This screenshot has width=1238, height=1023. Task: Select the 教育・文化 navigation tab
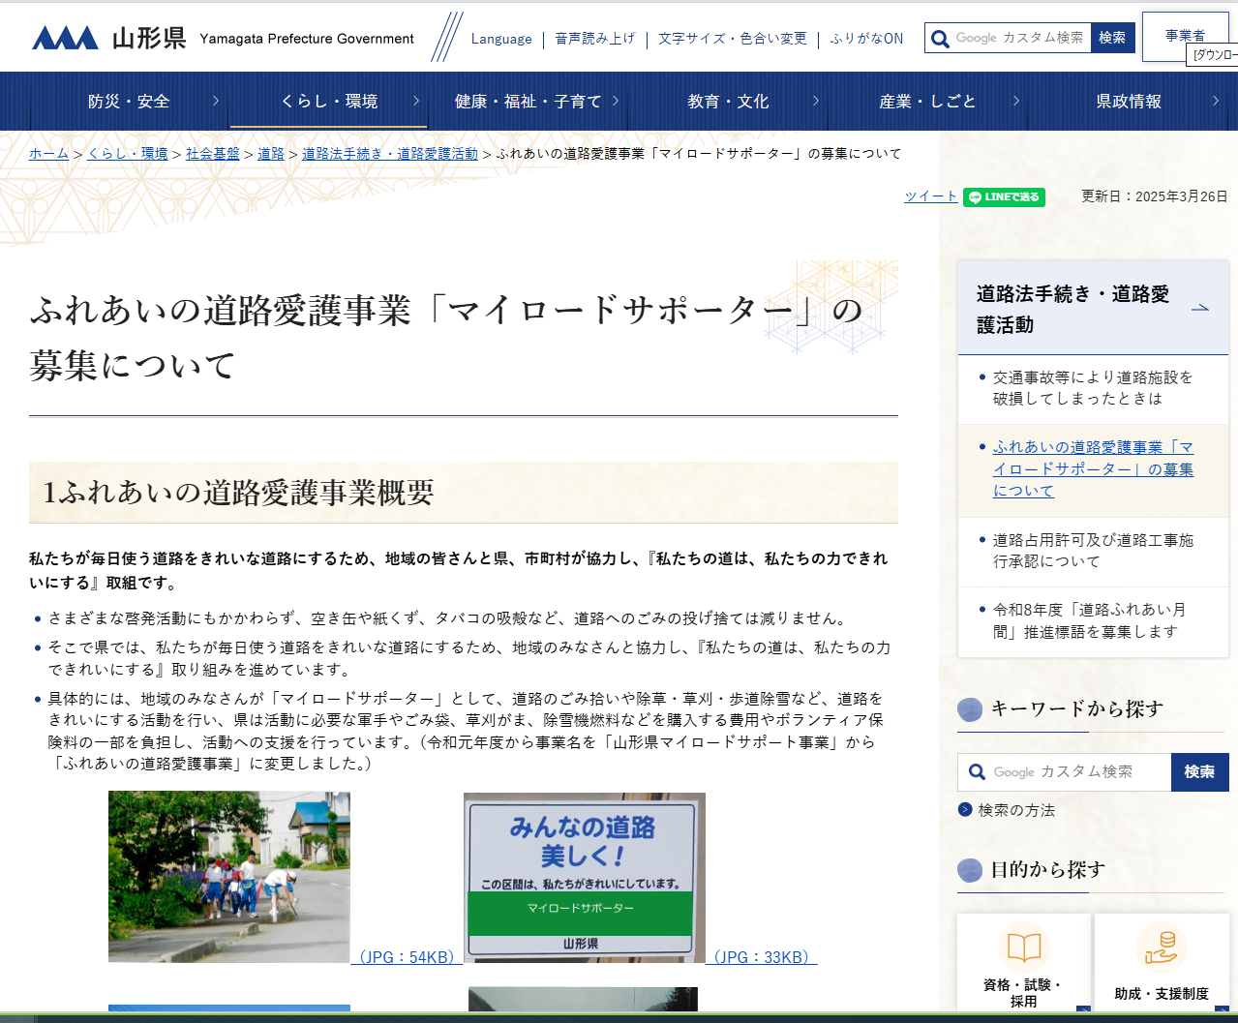coord(728,102)
